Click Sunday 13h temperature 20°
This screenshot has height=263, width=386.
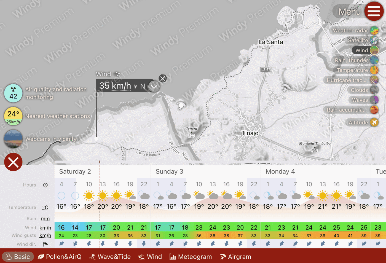pos(213,206)
